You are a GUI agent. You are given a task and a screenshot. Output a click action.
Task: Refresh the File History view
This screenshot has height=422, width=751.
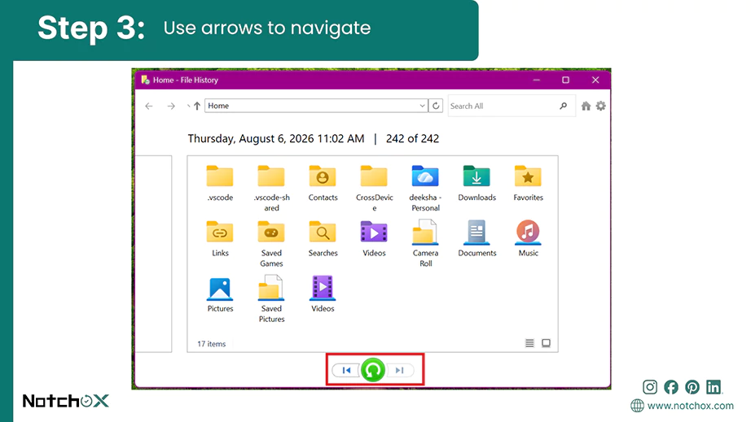click(x=436, y=106)
